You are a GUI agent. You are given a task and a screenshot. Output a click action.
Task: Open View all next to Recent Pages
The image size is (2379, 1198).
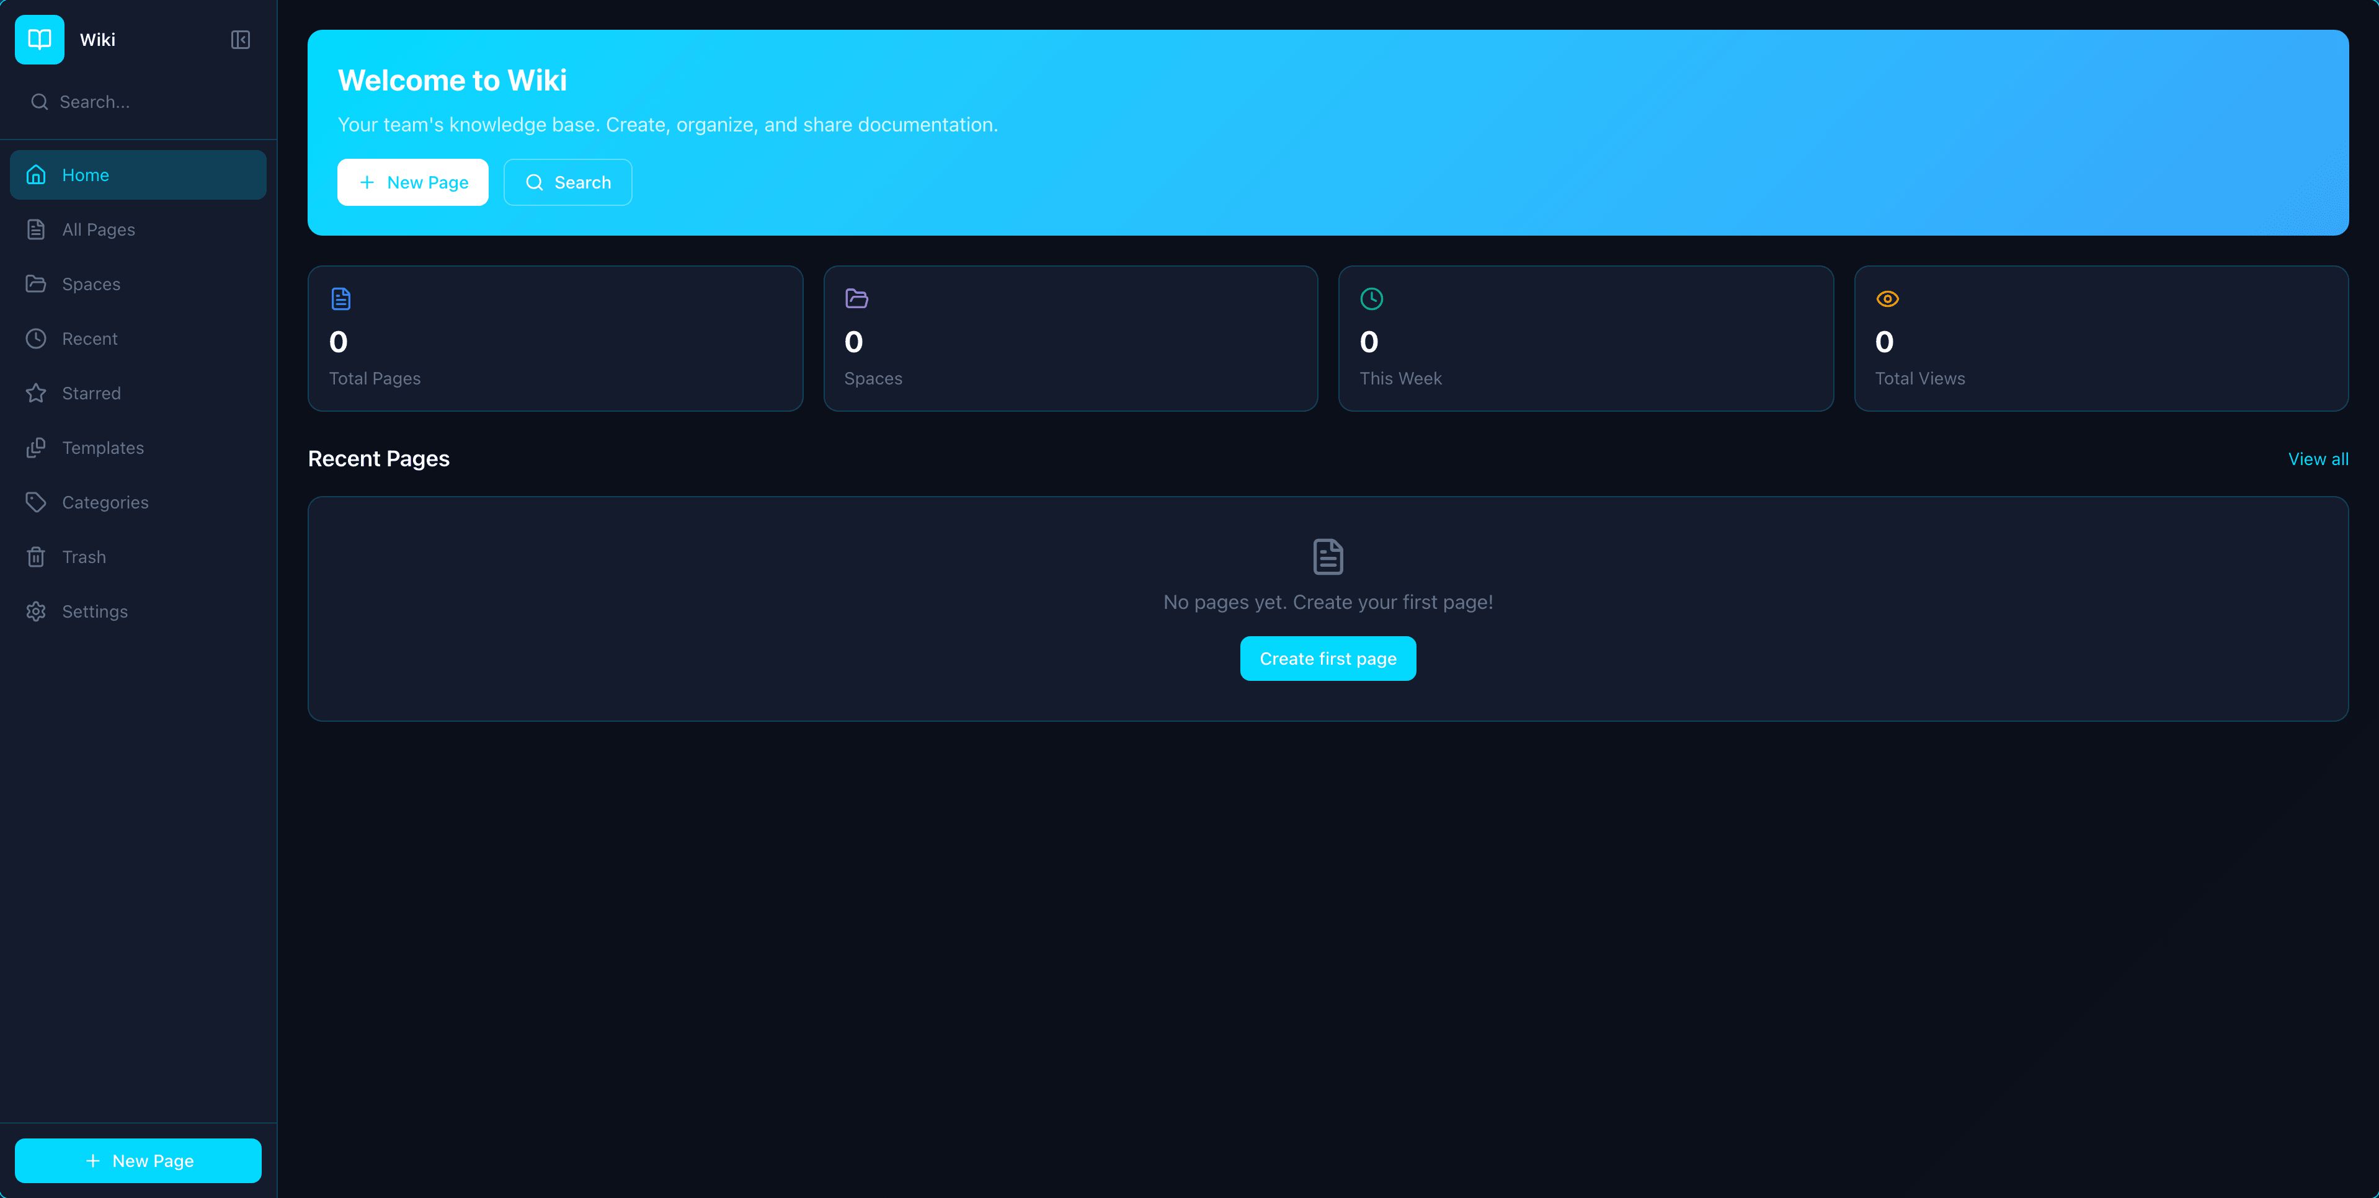coord(2318,458)
